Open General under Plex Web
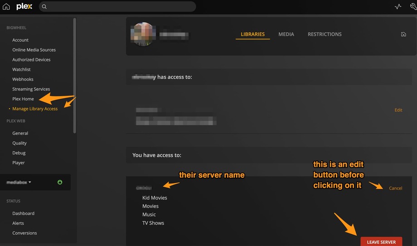Screen dimensions: 417x246 coord(20,133)
